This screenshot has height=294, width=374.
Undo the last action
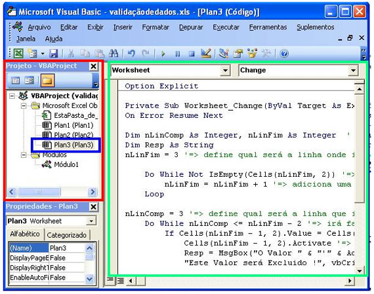131,53
